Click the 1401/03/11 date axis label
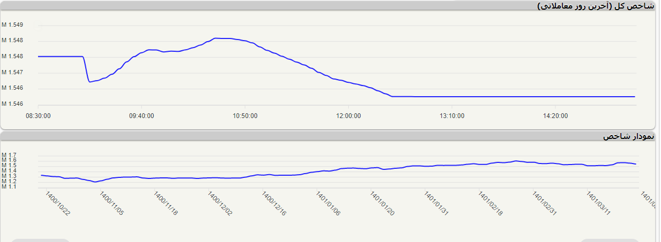 pos(599,204)
